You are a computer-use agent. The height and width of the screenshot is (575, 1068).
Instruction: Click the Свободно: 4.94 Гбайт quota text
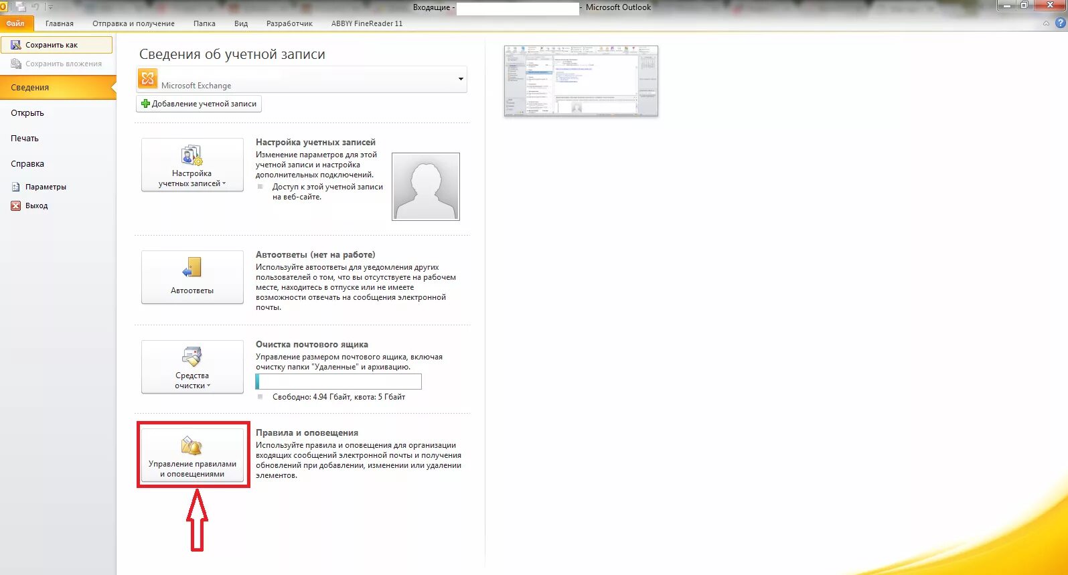coord(339,397)
